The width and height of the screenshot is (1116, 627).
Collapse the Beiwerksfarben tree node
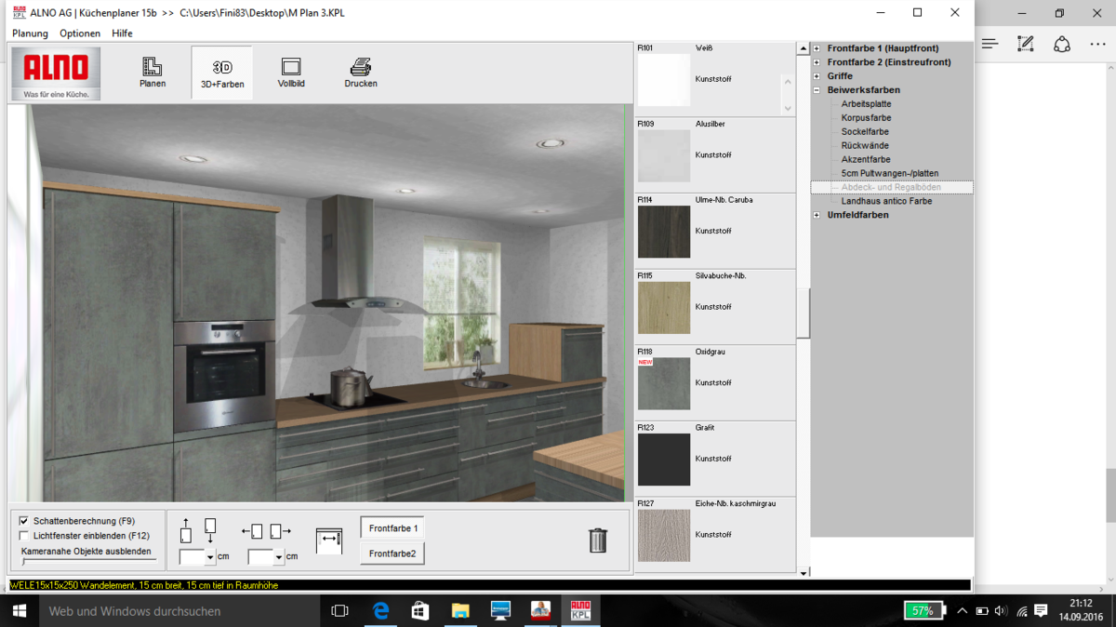coord(817,90)
